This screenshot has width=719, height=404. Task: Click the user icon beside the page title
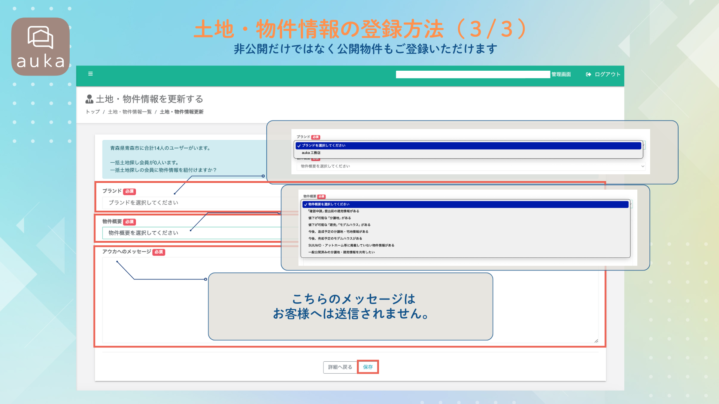(x=90, y=99)
